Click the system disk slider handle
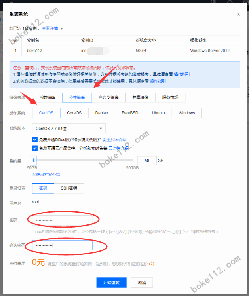249x296 pixels. (x=33, y=160)
